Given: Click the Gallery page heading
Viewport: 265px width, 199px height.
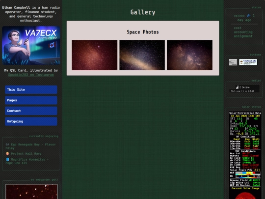Looking at the screenshot, I should click(143, 12).
